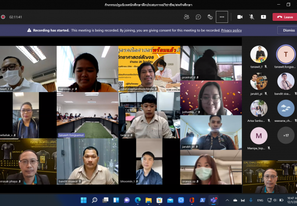Select the nirut phiphanthonchinda video tile

tap(149, 69)
